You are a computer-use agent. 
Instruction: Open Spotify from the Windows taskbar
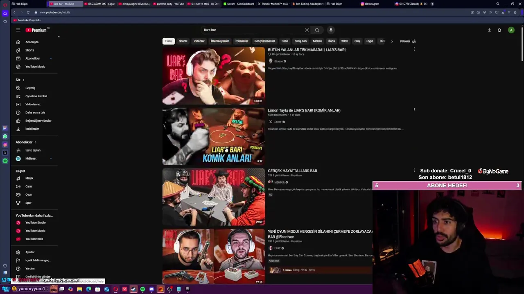(142, 289)
